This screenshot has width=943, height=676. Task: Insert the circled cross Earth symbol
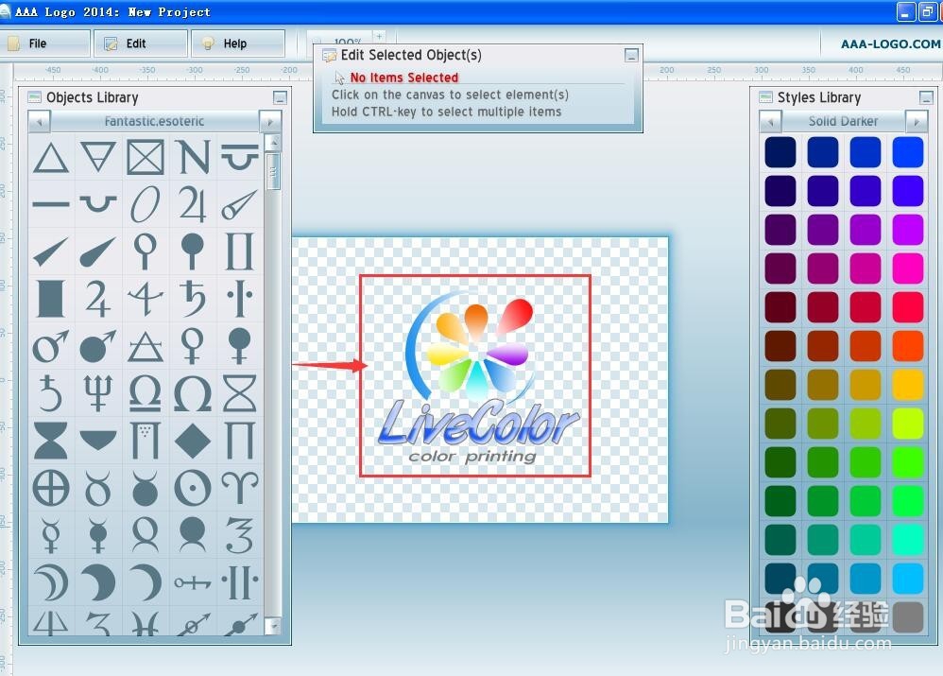coord(50,488)
